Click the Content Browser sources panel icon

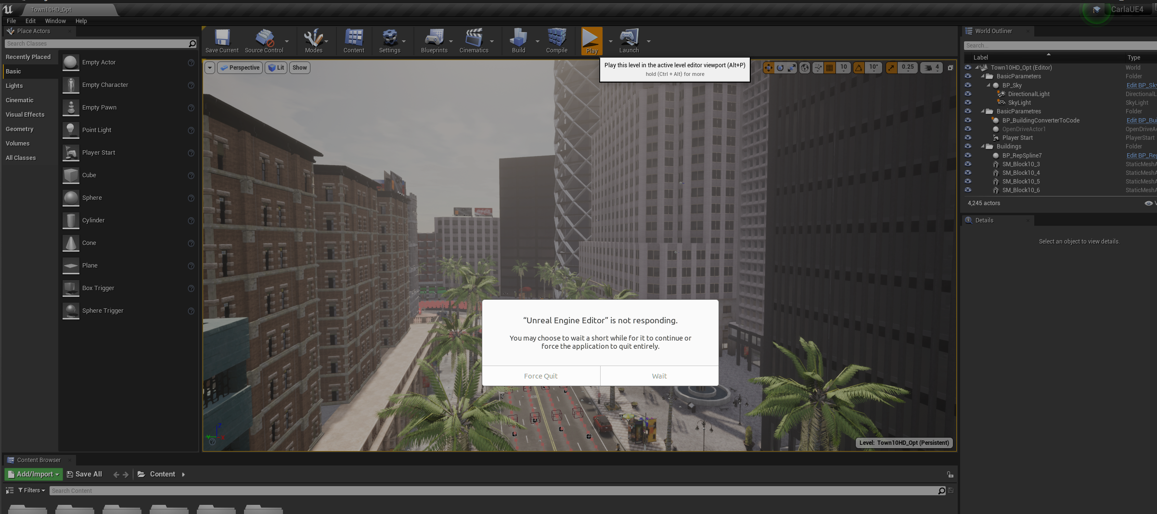pyautogui.click(x=10, y=490)
